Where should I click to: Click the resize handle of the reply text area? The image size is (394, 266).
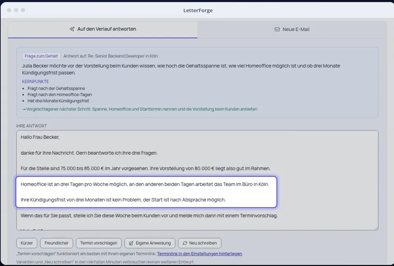[x=376, y=228]
